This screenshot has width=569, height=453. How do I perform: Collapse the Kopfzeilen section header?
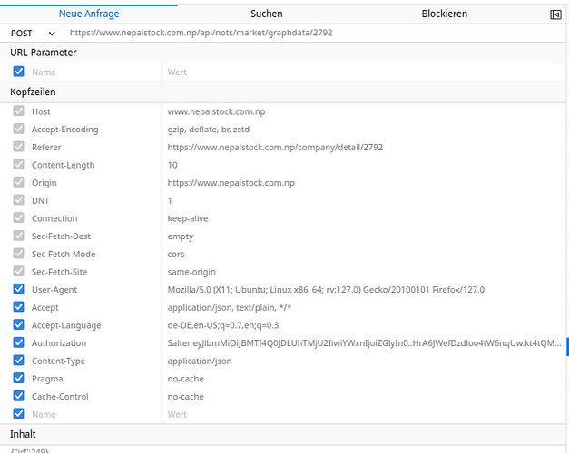(34, 92)
